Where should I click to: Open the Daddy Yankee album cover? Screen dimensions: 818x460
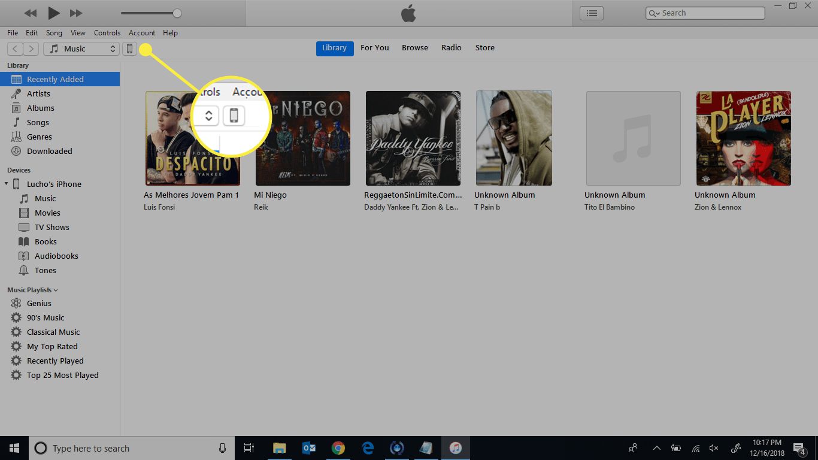pyautogui.click(x=413, y=138)
